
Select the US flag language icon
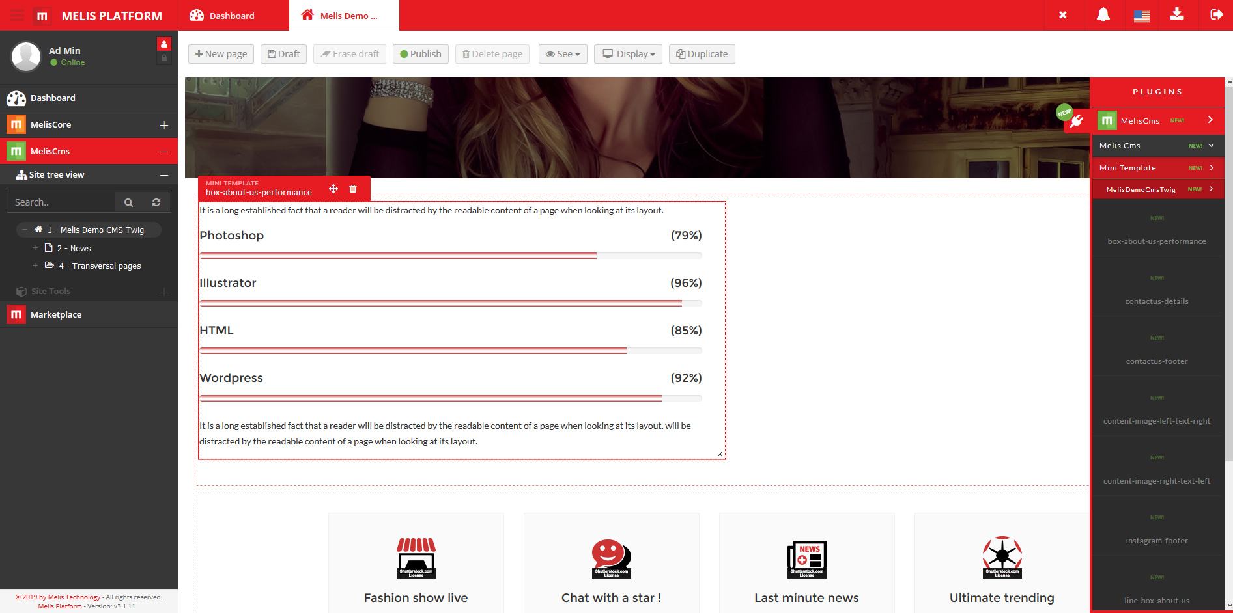(1141, 16)
